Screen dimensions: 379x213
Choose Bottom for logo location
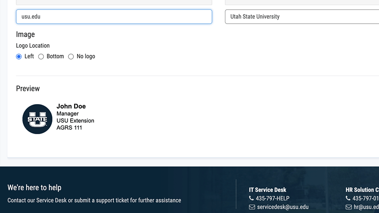(41, 56)
